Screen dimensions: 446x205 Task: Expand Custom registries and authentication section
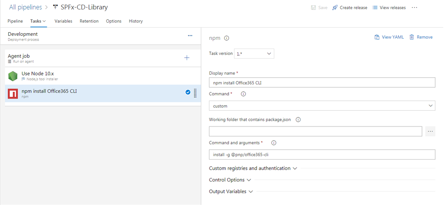point(253,168)
